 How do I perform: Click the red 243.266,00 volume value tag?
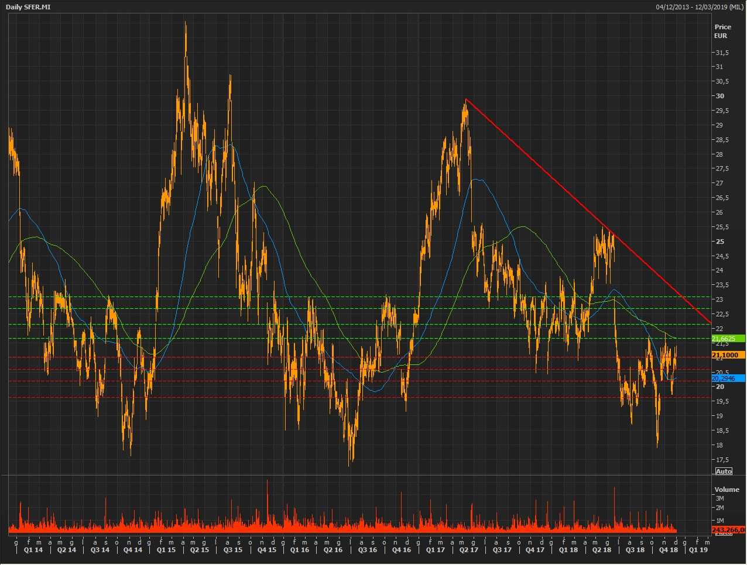click(x=728, y=530)
